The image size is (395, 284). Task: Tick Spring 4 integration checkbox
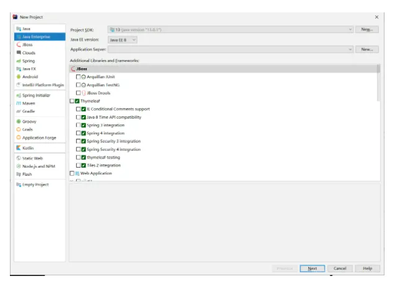pos(79,133)
